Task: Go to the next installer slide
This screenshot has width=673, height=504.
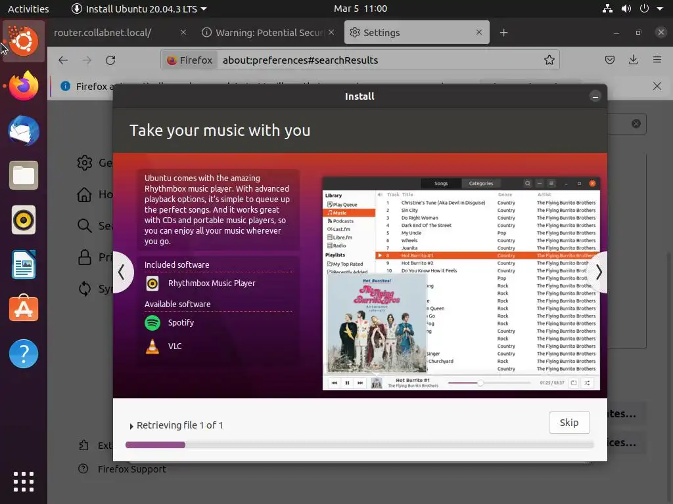Action: tap(598, 272)
